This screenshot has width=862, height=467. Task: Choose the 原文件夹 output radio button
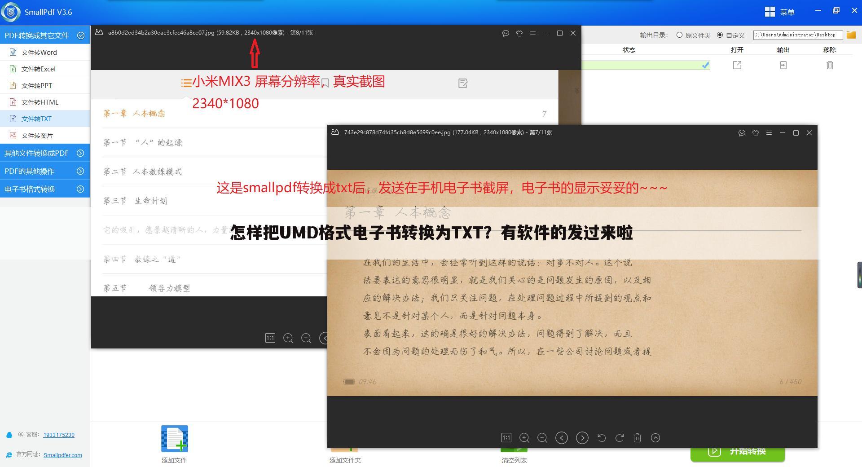(x=679, y=35)
